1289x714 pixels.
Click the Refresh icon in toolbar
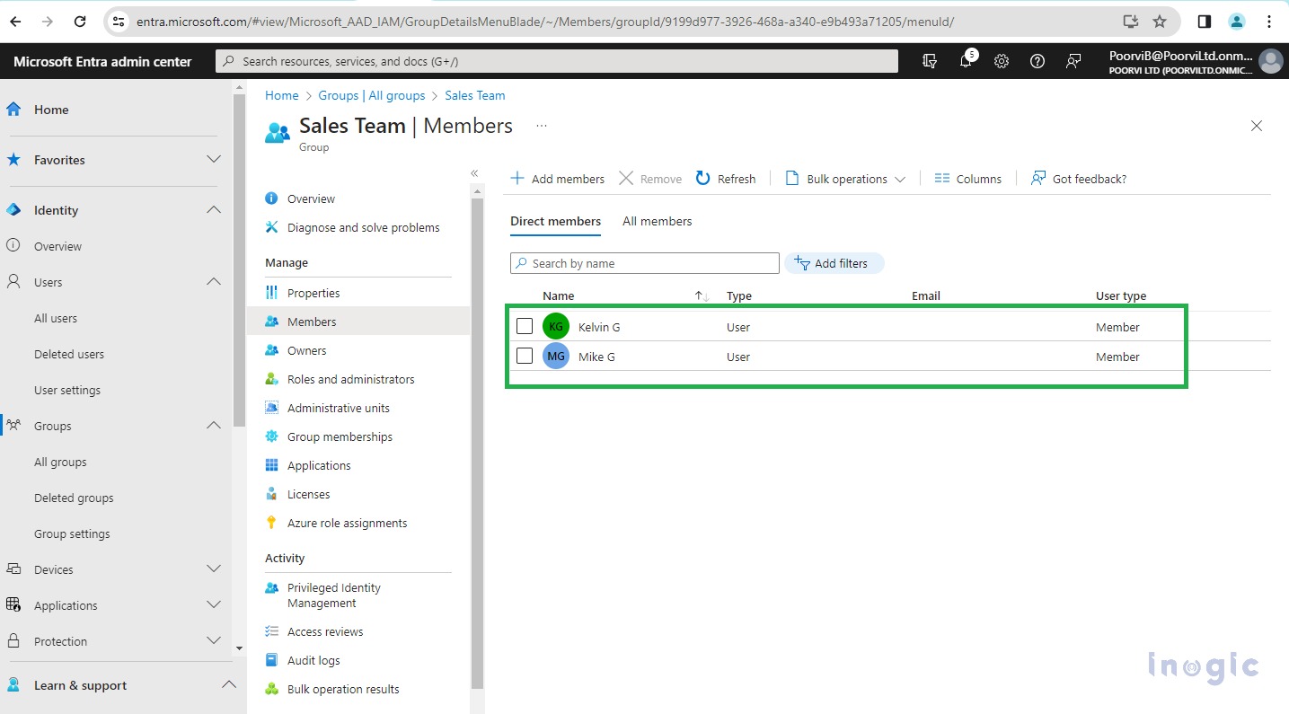[703, 179]
